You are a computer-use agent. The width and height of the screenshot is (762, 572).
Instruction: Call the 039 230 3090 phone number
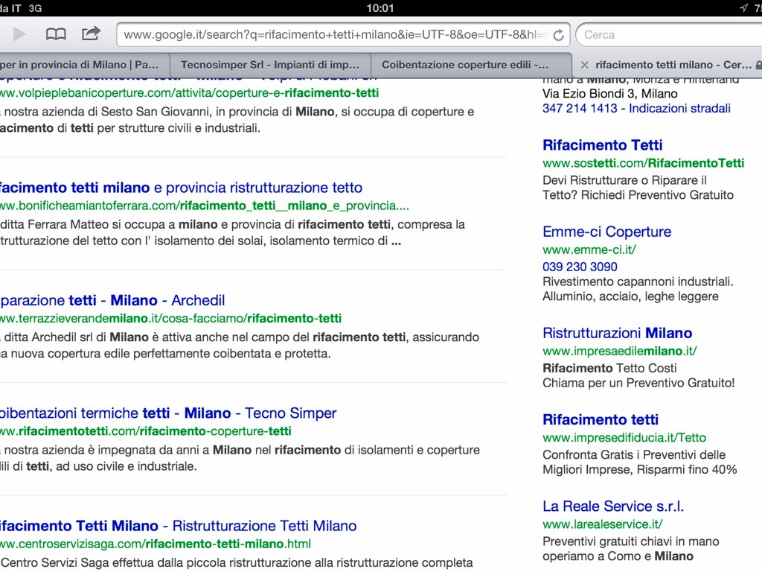click(580, 267)
